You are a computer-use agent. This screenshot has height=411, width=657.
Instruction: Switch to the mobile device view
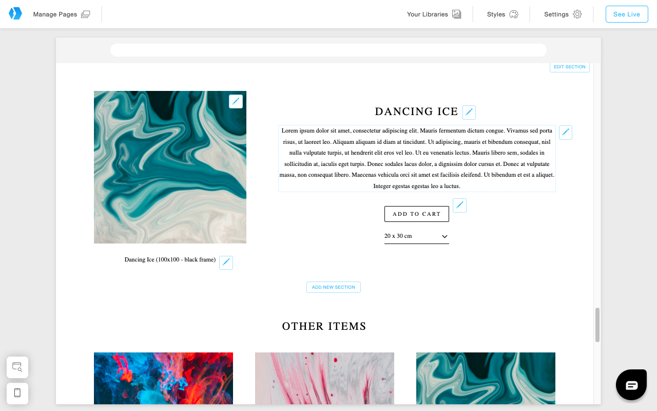(x=17, y=393)
